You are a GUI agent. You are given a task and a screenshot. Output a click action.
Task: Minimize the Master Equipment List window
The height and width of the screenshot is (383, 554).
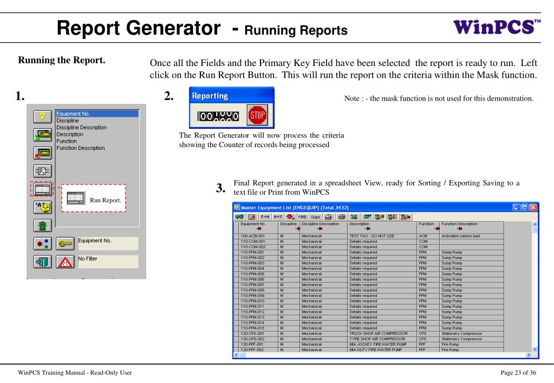(x=517, y=208)
